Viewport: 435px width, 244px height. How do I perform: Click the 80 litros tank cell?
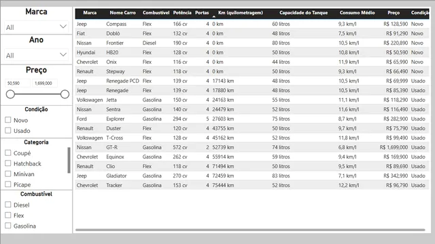[x=281, y=43]
